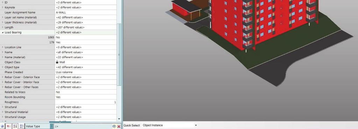Click the grouped properties list icon
Image resolution: width=358 pixels, height=129 pixels.
(22, 126)
